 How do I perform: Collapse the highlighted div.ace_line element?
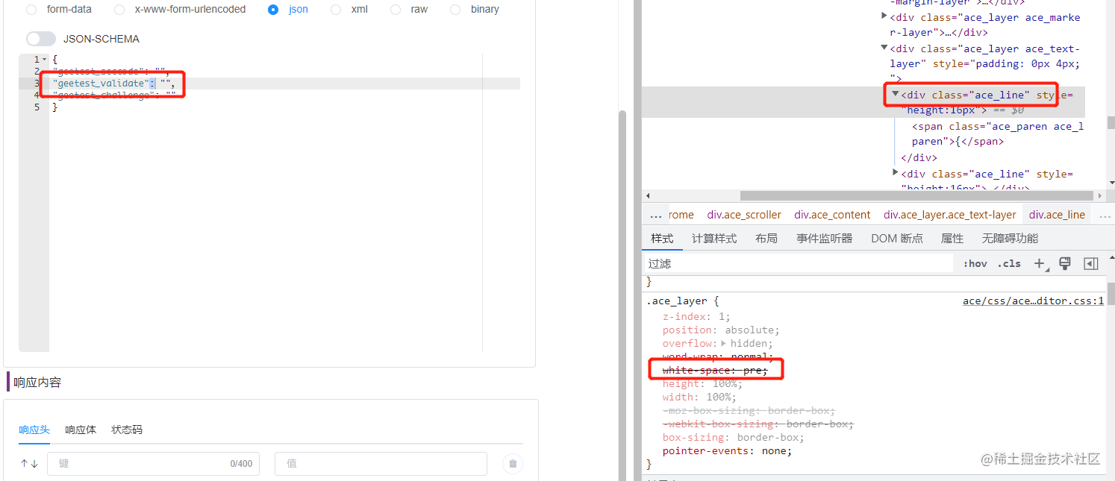tap(894, 94)
